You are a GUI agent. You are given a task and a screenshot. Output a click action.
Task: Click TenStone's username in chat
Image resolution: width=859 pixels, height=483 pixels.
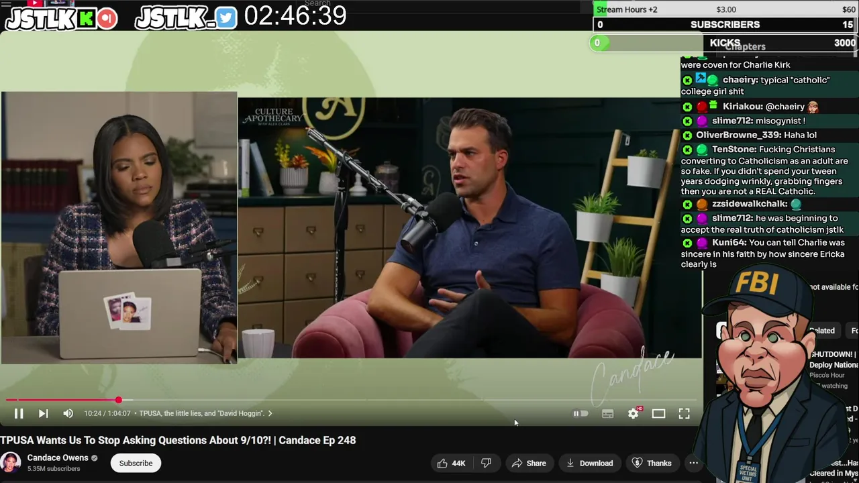[x=734, y=149]
